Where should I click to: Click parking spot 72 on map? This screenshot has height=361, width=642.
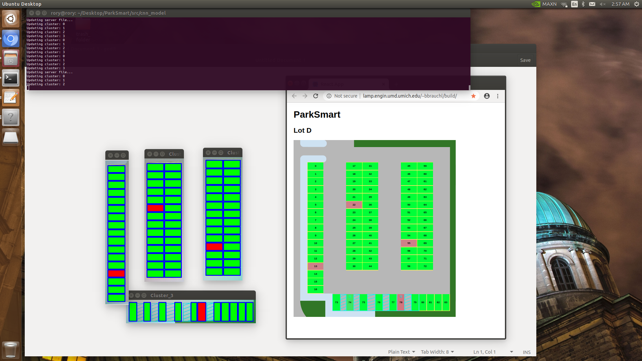coord(425,266)
